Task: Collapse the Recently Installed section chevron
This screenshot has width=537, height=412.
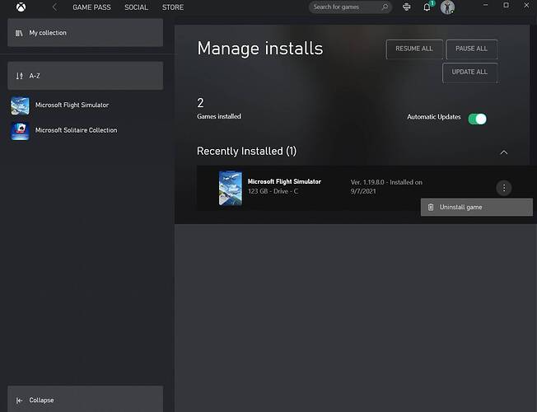Action: tap(504, 152)
